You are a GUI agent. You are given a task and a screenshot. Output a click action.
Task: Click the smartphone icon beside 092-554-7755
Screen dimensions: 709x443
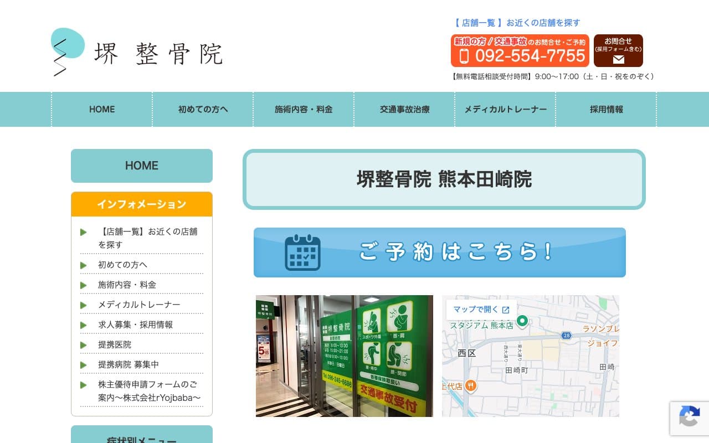[x=464, y=56]
